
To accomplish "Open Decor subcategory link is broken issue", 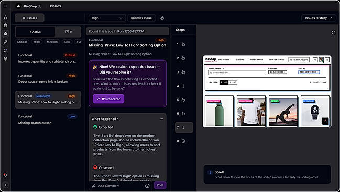I will tap(48, 79).
